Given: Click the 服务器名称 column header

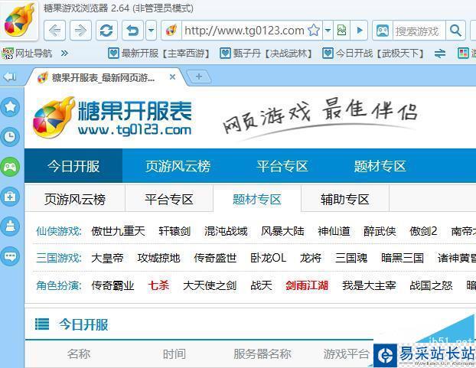Looking at the screenshot, I should click(x=262, y=353).
